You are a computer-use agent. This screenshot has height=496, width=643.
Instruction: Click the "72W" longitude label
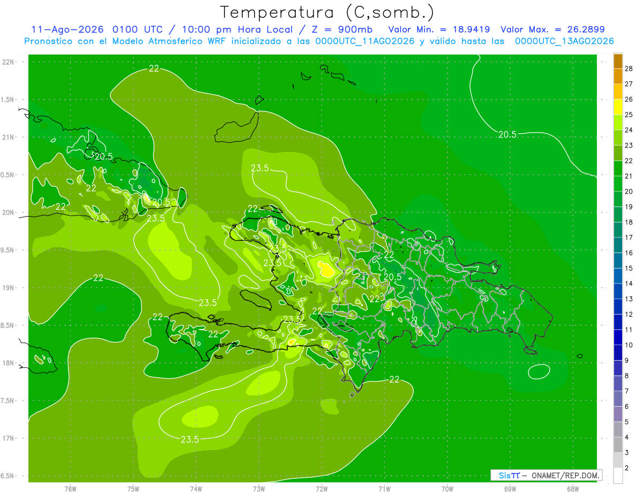click(322, 489)
